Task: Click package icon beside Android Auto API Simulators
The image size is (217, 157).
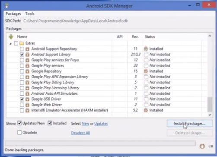Action: pyautogui.click(x=27, y=93)
